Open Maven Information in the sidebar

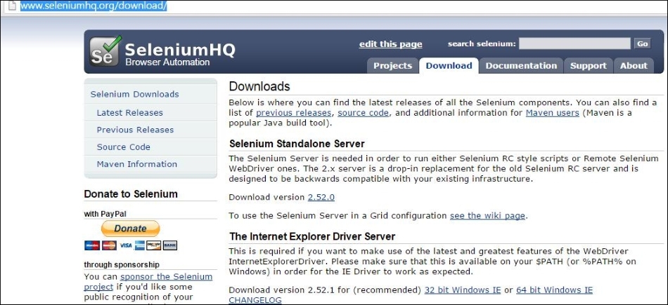point(136,164)
